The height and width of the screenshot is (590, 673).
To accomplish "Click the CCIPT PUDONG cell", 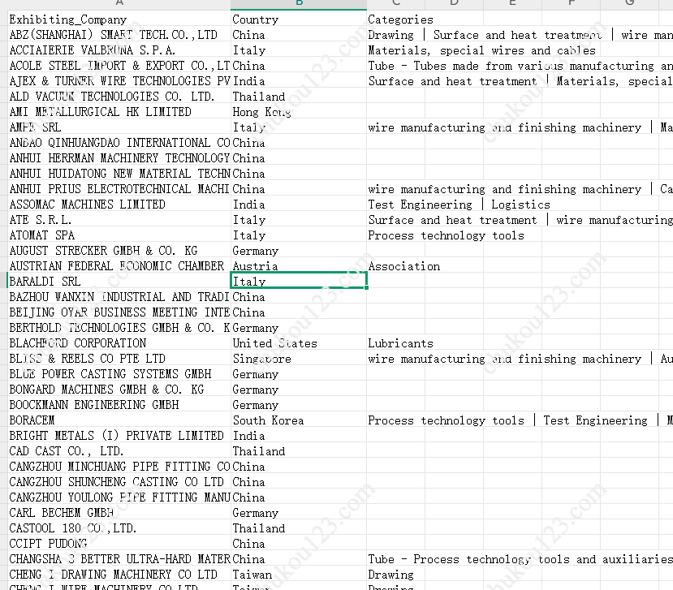I will (119, 544).
